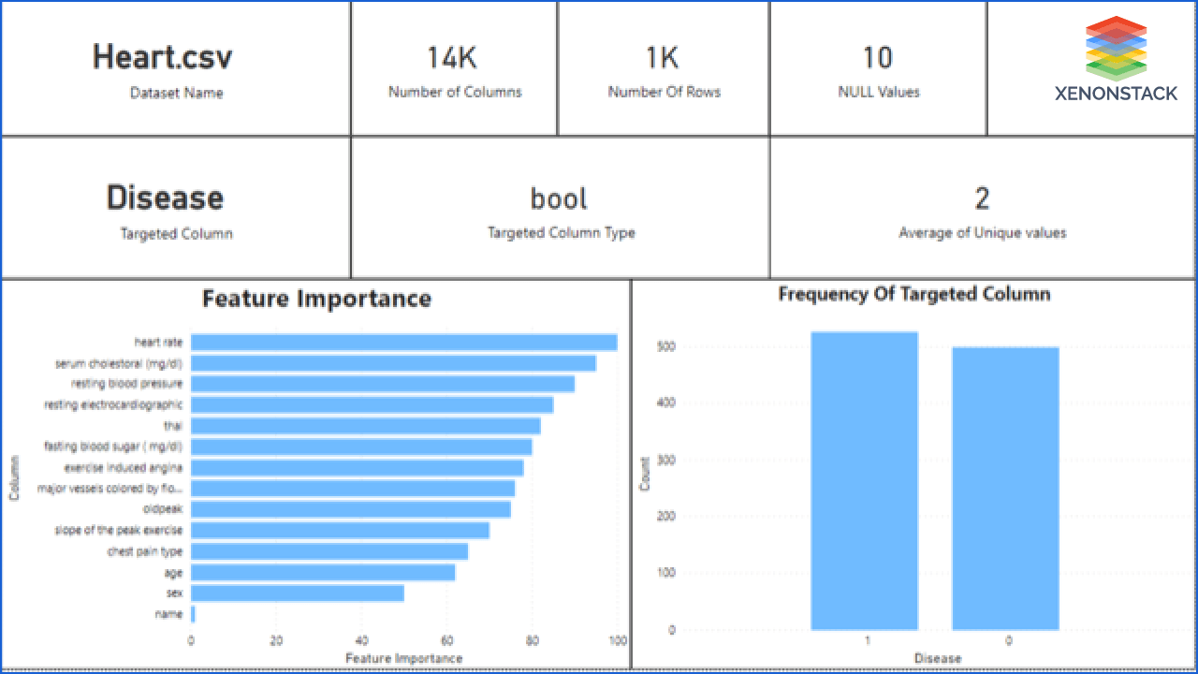Image resolution: width=1198 pixels, height=674 pixels.
Task: Click the 'Column' y-axis title
Action: point(15,477)
